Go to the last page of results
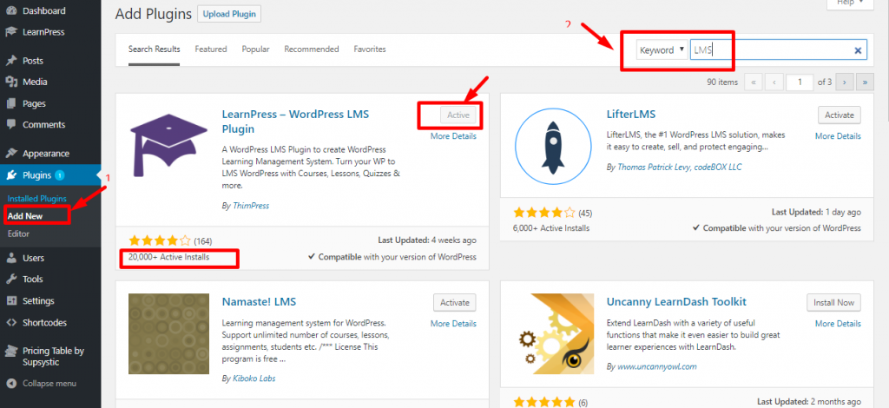889x408 pixels. [866, 82]
